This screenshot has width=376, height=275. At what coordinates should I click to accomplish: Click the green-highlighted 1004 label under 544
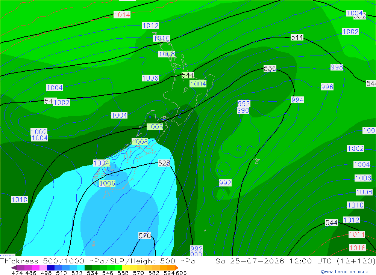(198, 84)
